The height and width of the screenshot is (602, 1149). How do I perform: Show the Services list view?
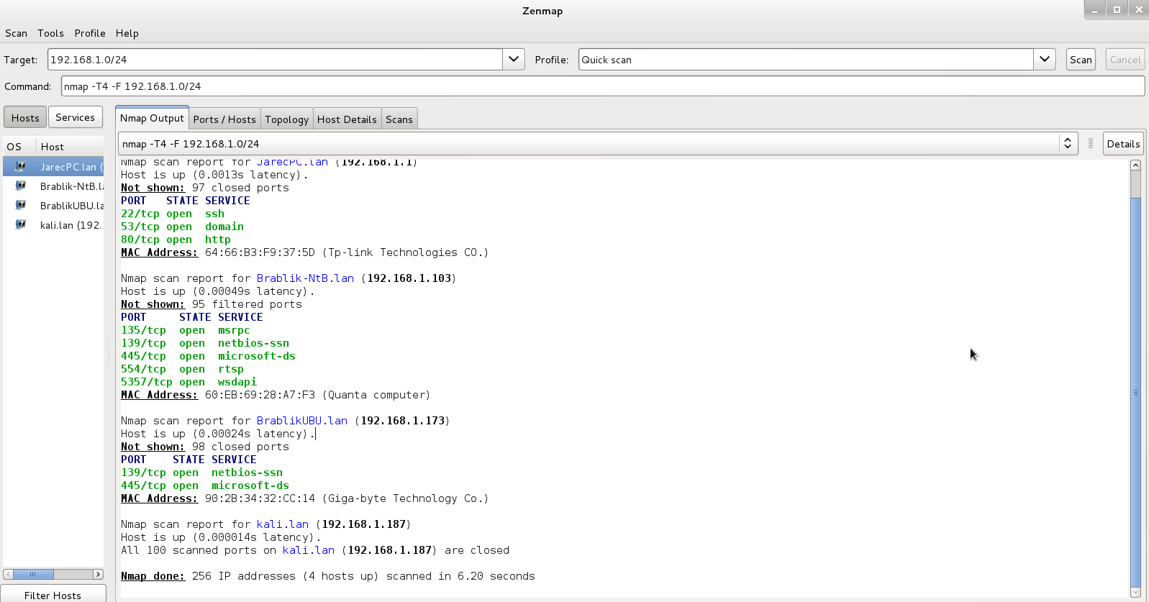click(76, 117)
